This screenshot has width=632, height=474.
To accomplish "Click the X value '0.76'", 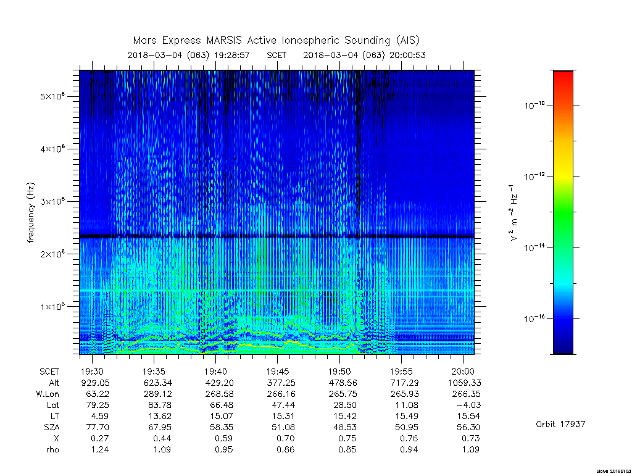I will click(x=409, y=438).
